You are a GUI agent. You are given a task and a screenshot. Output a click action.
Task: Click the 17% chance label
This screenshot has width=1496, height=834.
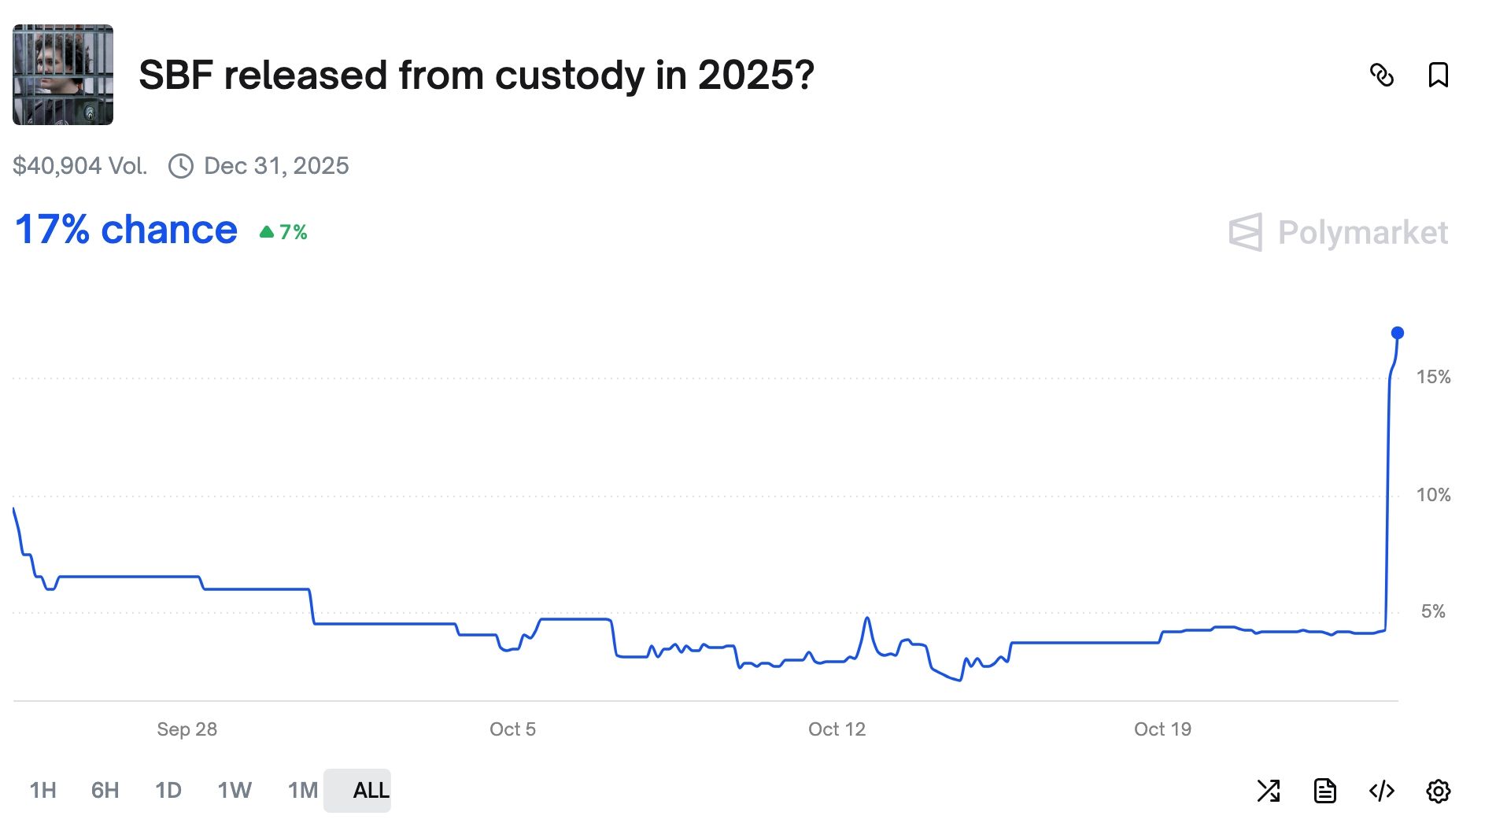[126, 230]
